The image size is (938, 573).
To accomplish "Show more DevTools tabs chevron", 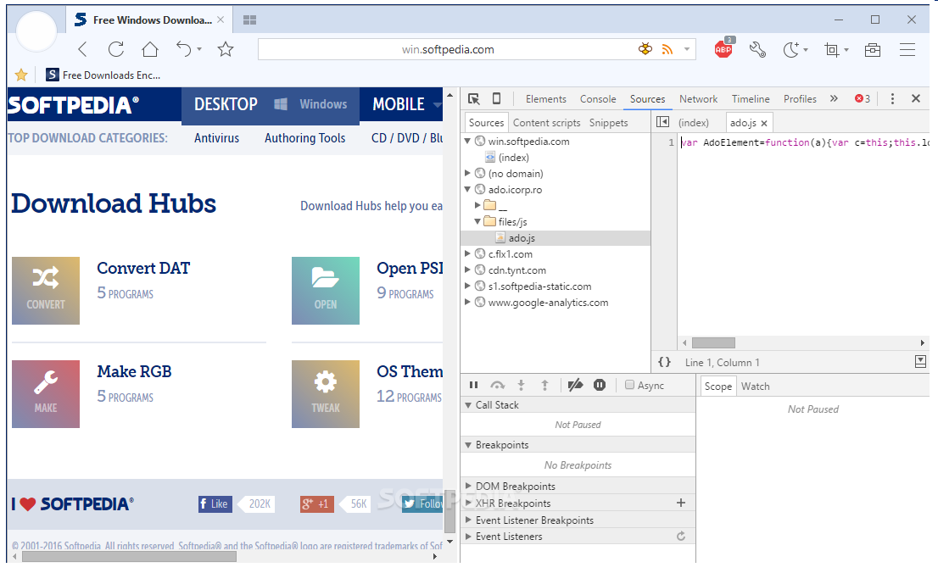I will (834, 98).
